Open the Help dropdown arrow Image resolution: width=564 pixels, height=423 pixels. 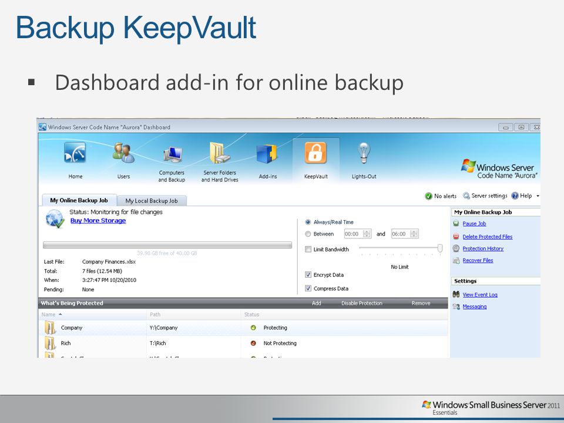point(538,196)
